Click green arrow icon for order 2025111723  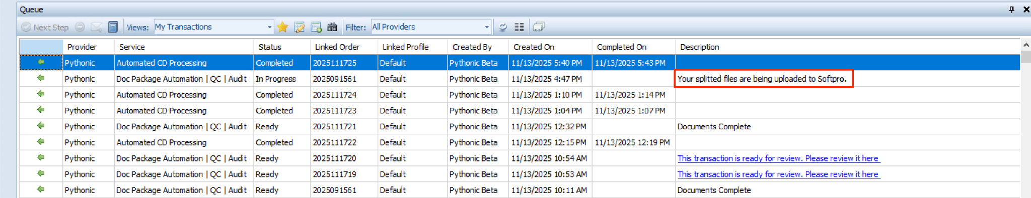(x=41, y=110)
